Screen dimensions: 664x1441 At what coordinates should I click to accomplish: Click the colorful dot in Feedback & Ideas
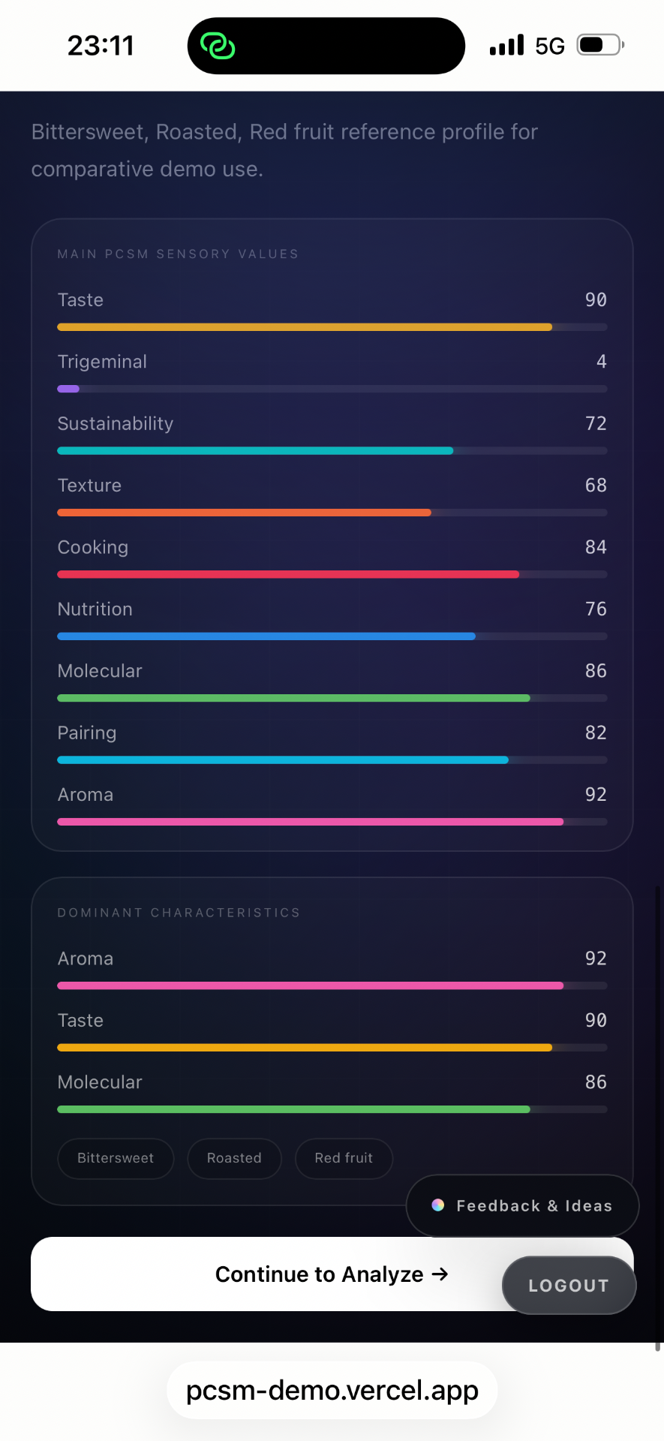tap(438, 1205)
